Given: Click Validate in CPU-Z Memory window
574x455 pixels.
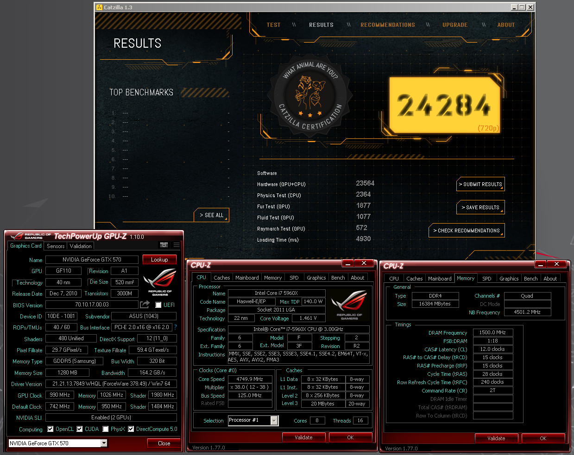Looking at the screenshot, I should click(x=496, y=438).
